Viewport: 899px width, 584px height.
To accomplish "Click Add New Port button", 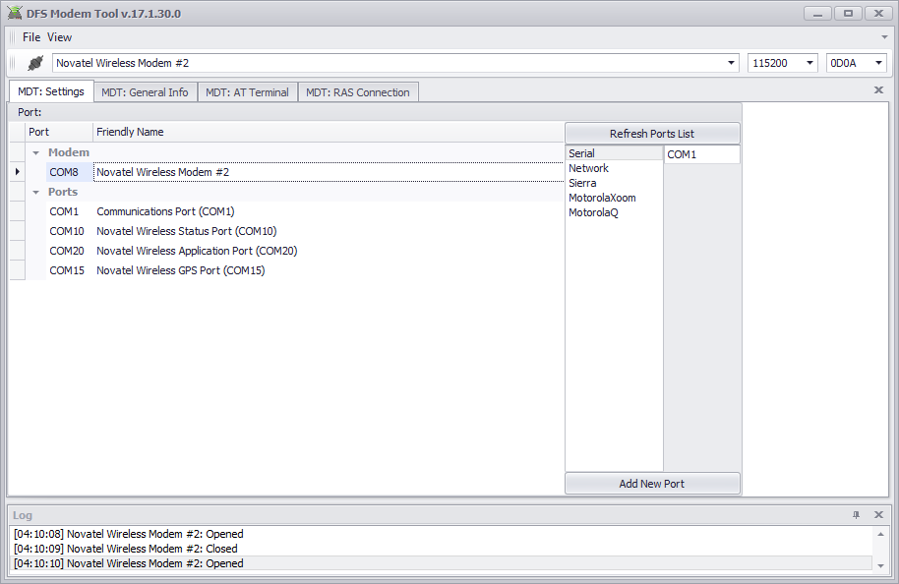I will (652, 484).
